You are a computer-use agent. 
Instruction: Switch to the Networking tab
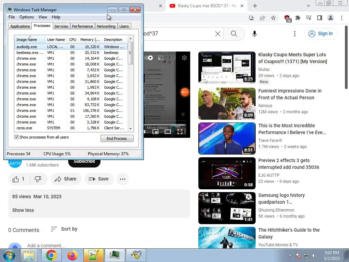coord(106,26)
